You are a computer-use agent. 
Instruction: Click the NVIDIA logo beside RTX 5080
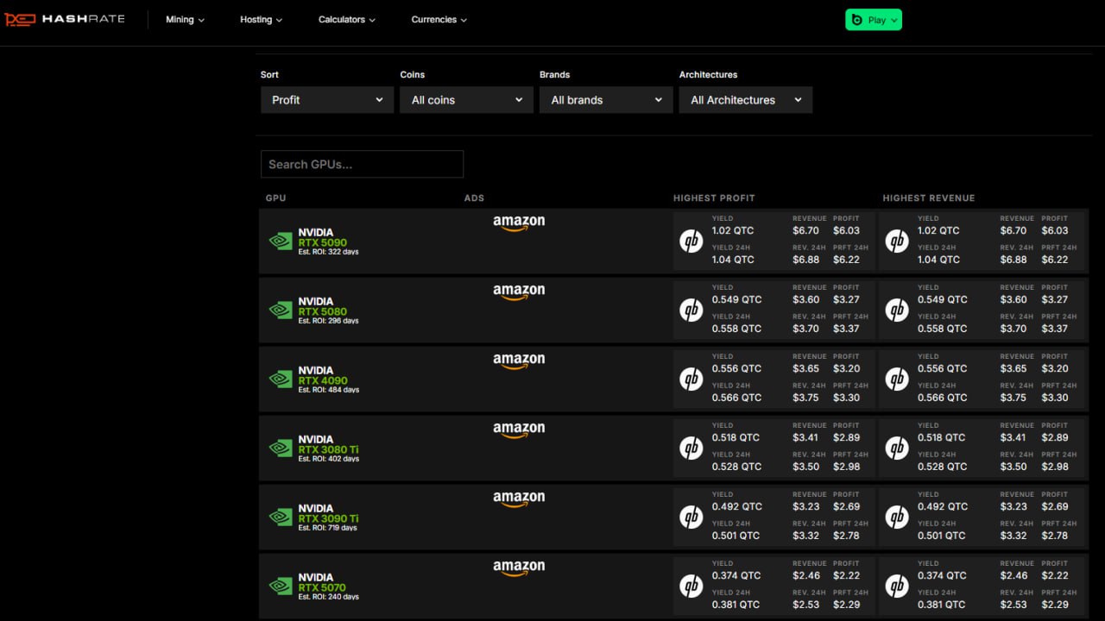pos(281,310)
